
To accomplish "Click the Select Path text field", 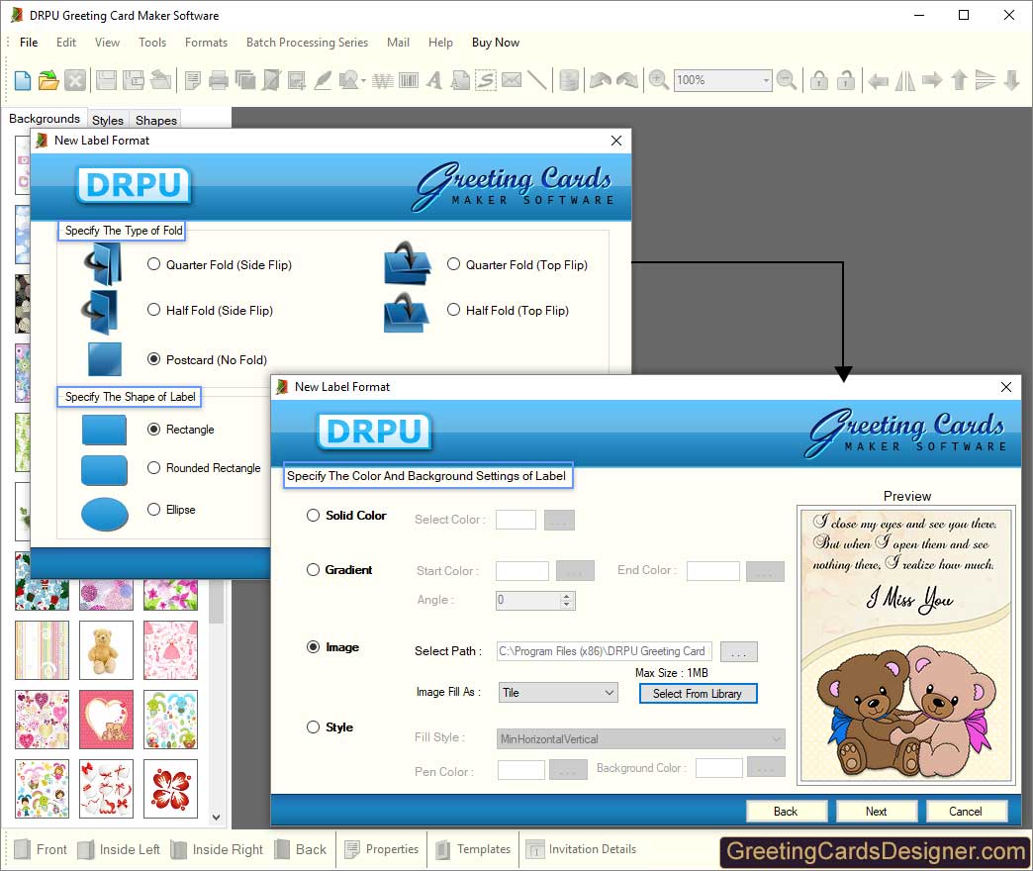I will point(605,651).
